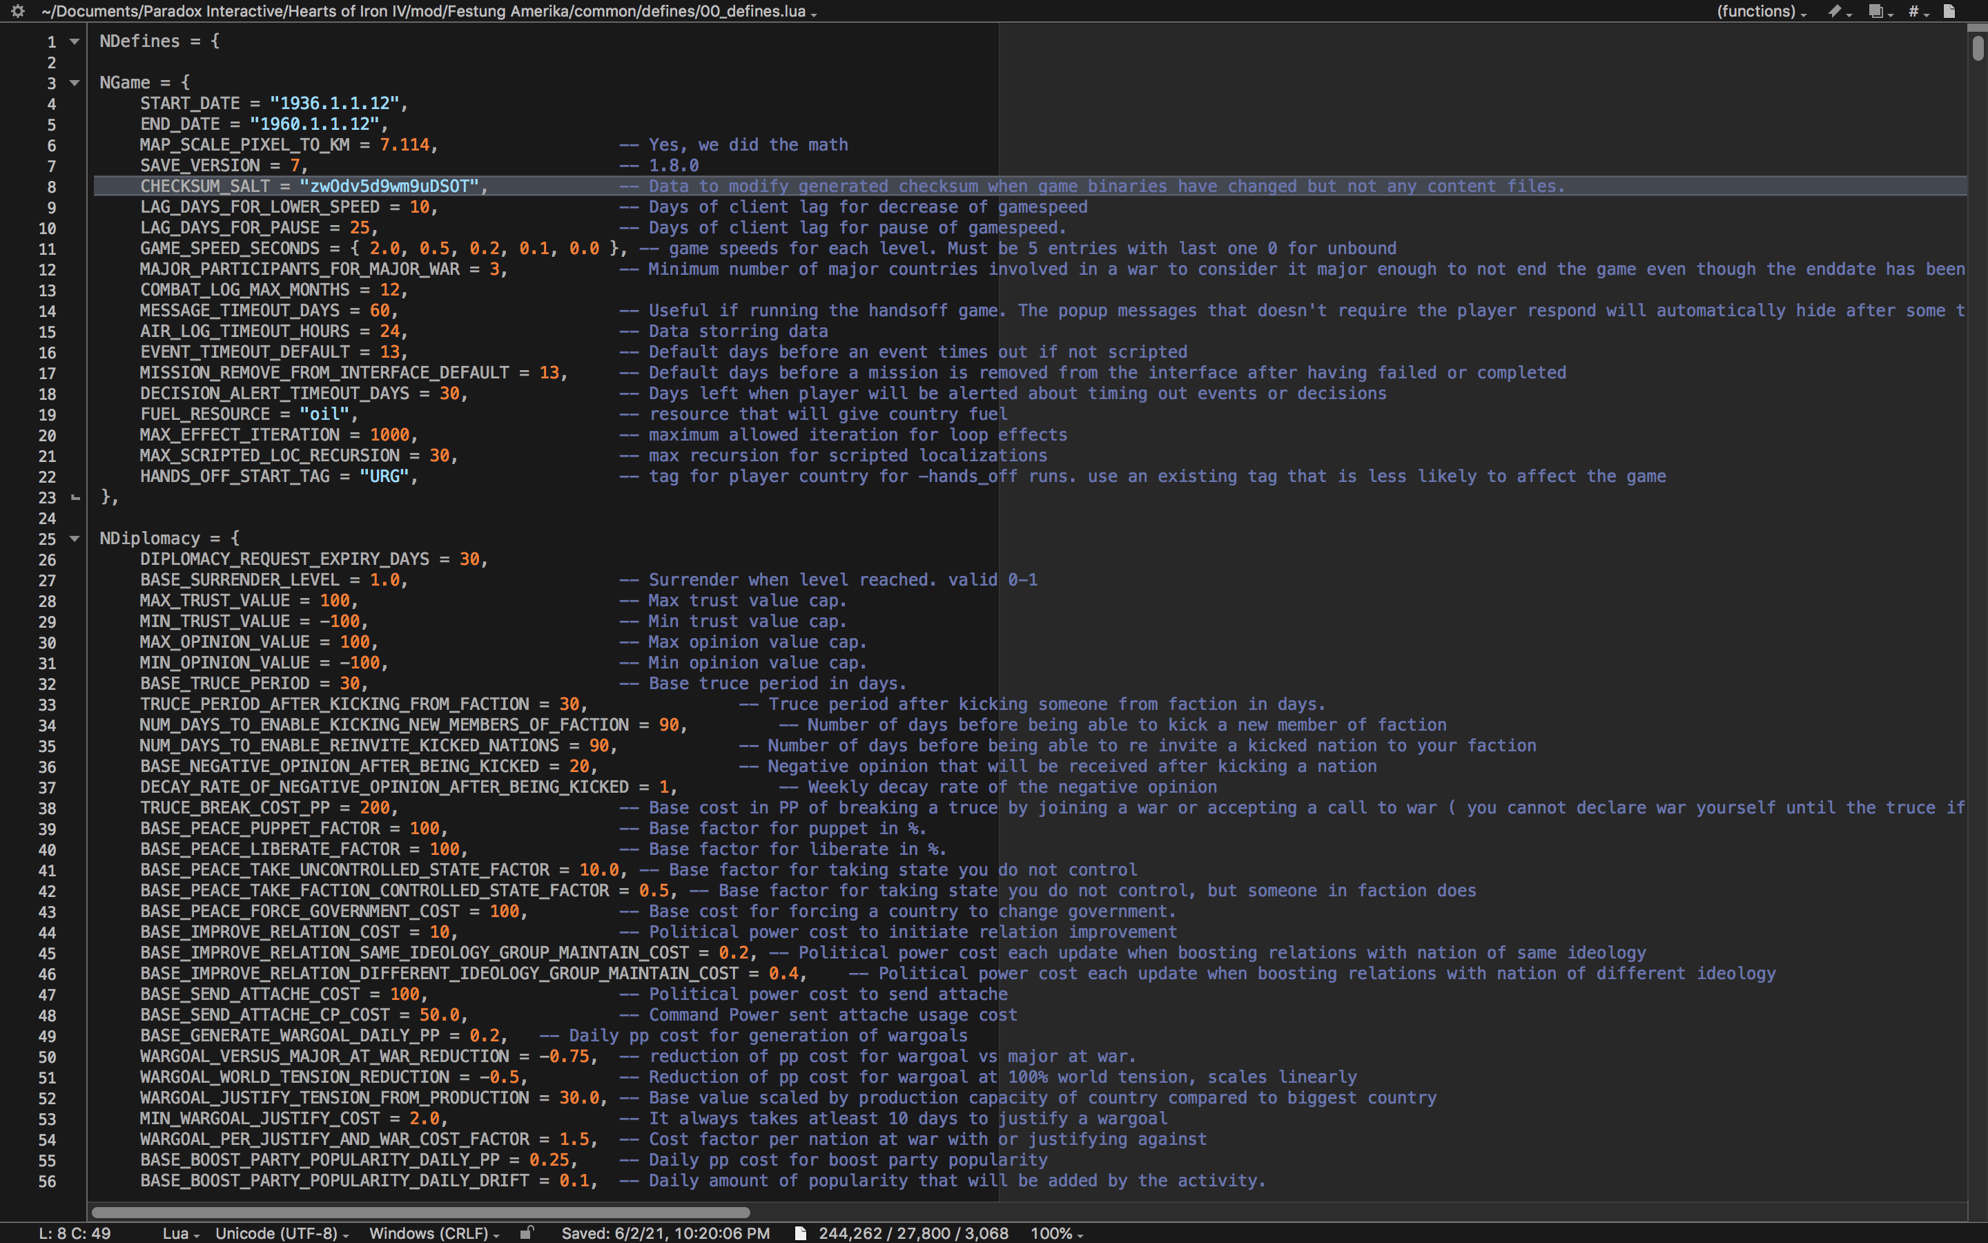Open the Lua syntax mode dropdown
Image resolution: width=1988 pixels, height=1243 pixels.
click(177, 1233)
